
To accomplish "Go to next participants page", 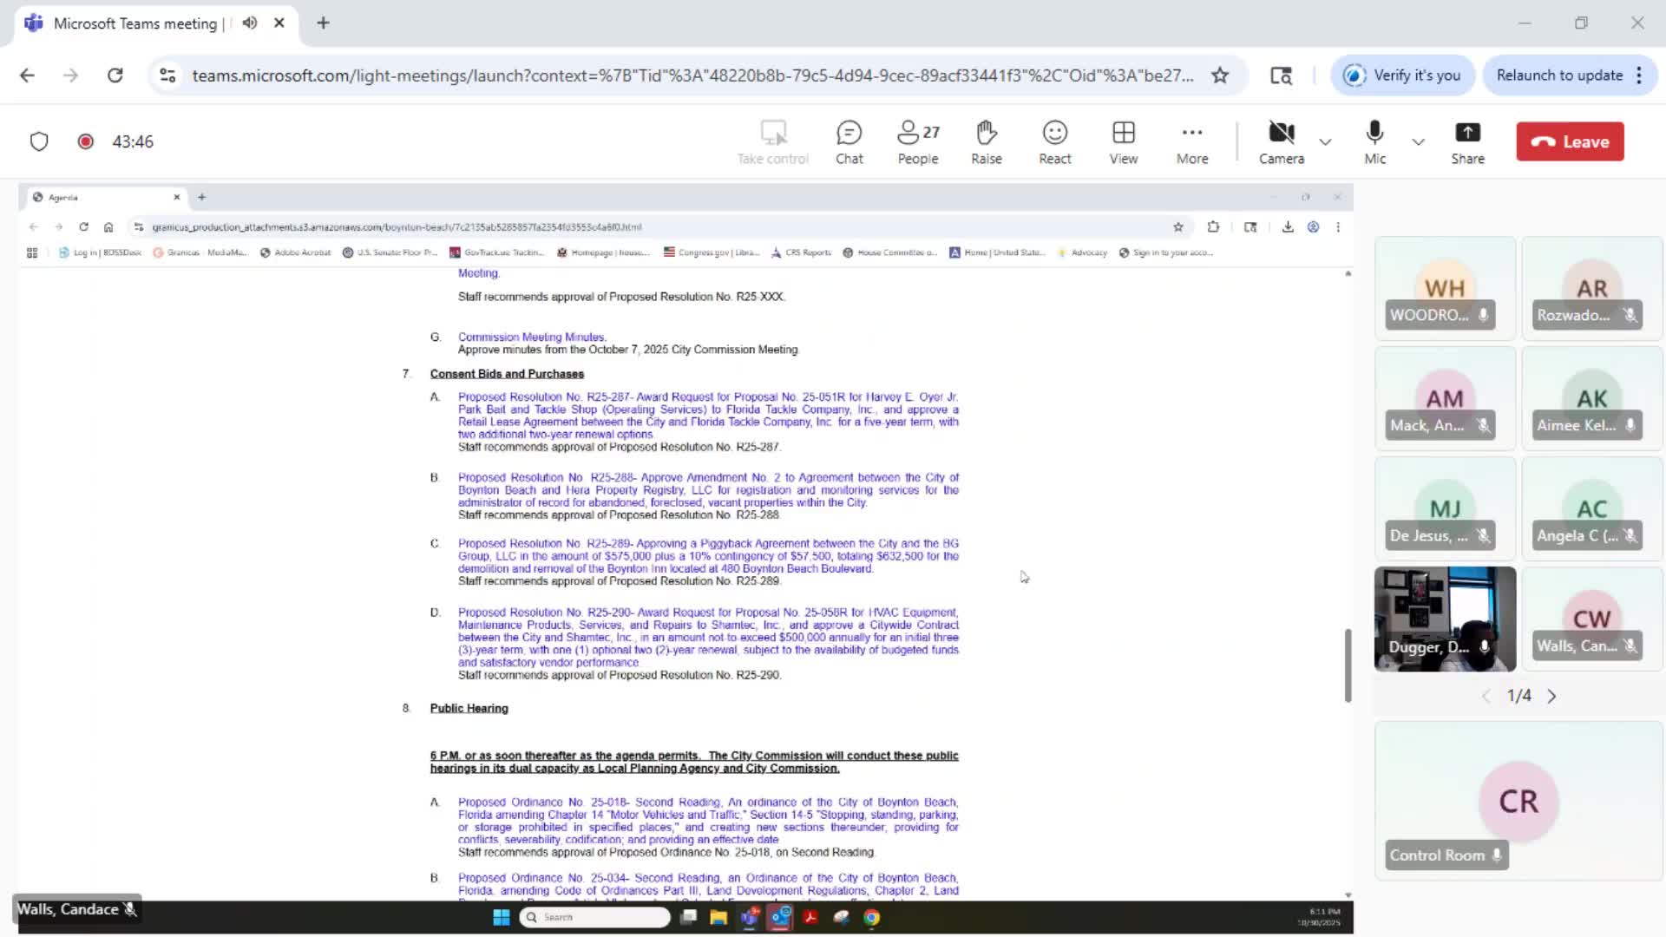I will coord(1551,696).
